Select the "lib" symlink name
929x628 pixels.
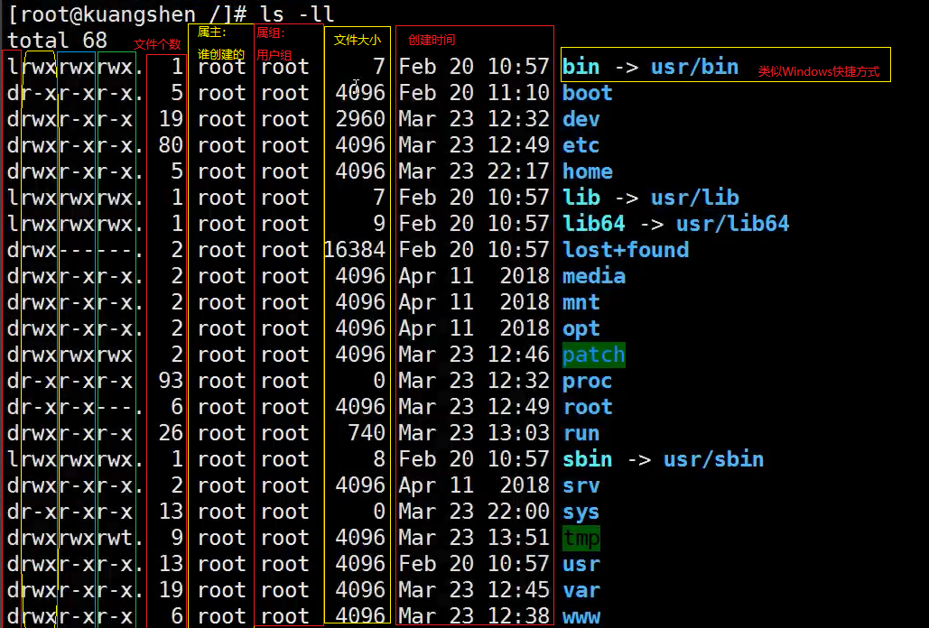pos(581,197)
